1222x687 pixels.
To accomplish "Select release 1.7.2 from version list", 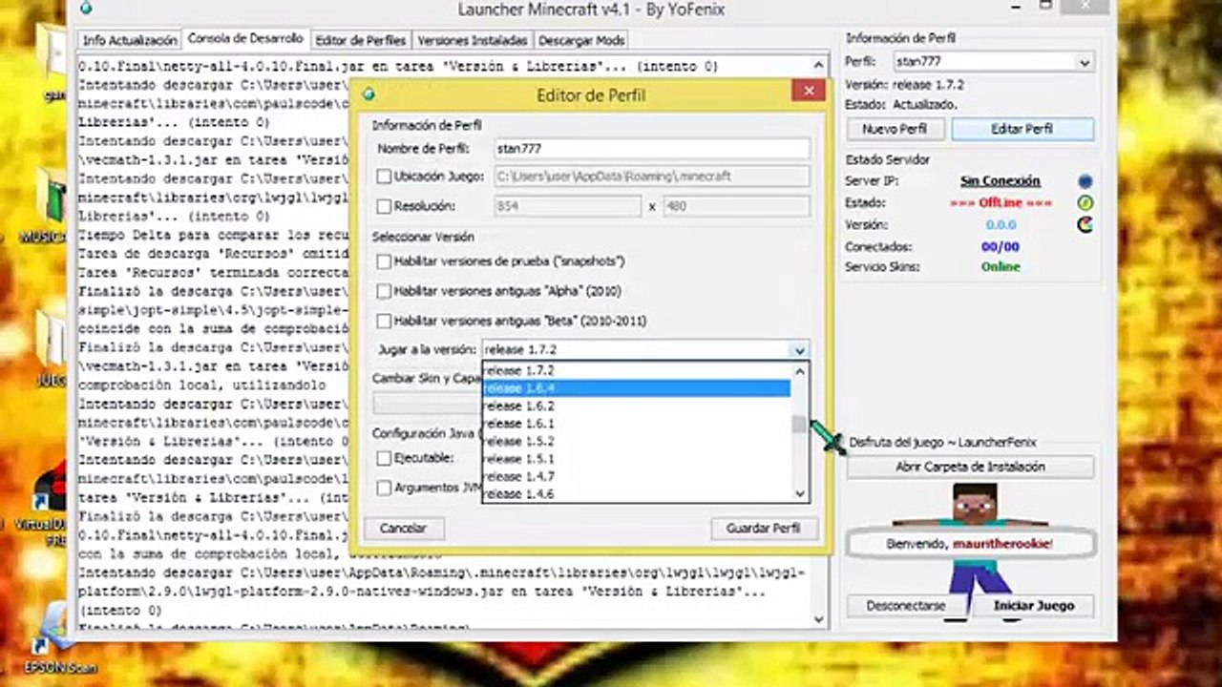I will tap(637, 370).
